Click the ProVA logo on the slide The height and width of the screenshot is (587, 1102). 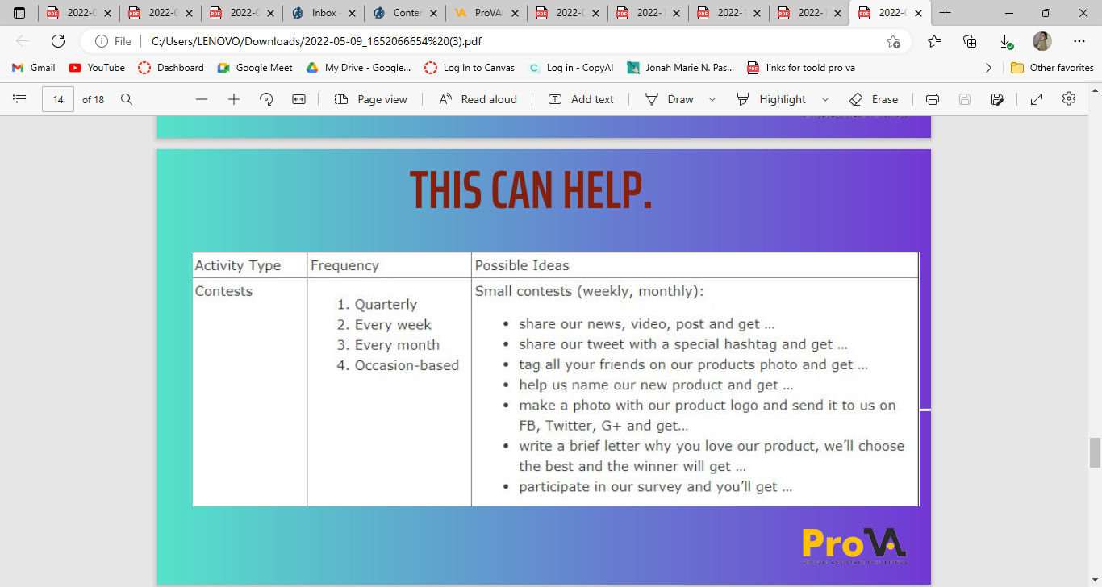pyautogui.click(x=854, y=545)
